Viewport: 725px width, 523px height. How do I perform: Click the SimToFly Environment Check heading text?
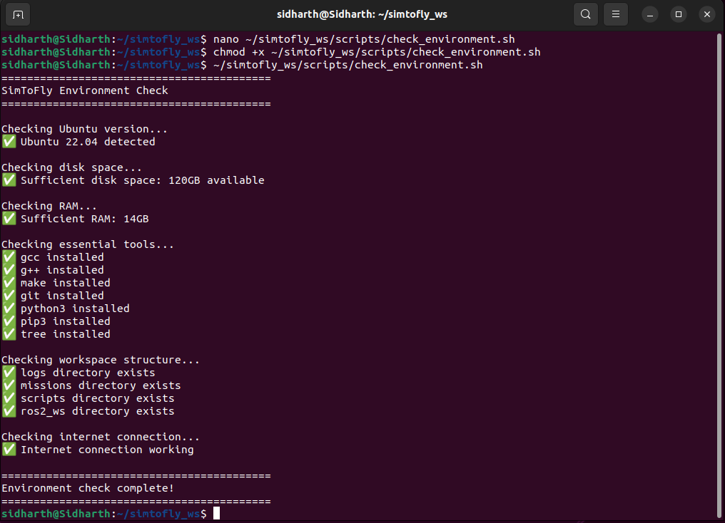pos(85,90)
